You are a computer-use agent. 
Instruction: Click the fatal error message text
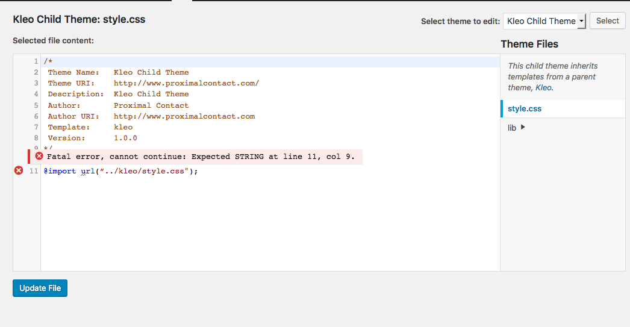tap(201, 157)
